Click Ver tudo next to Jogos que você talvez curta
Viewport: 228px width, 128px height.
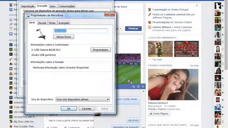pos(194,125)
